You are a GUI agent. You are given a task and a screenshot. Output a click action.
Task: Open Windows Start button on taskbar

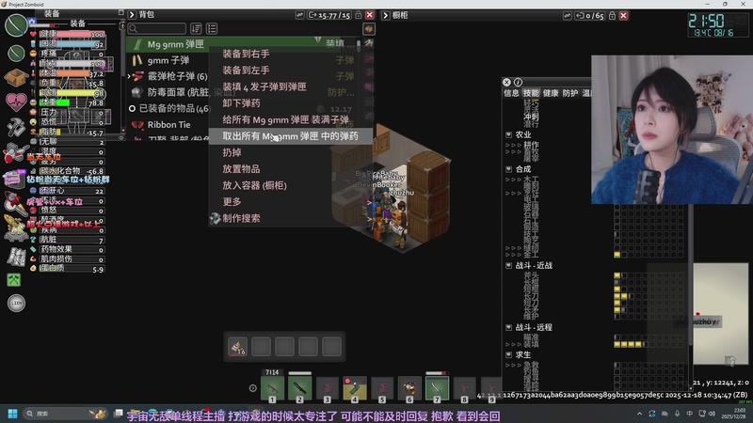[x=13, y=414]
